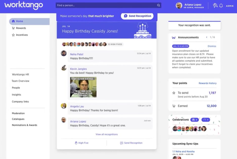Open Incentives in the sidebar
This screenshot has height=159, width=237.
click(22, 35)
